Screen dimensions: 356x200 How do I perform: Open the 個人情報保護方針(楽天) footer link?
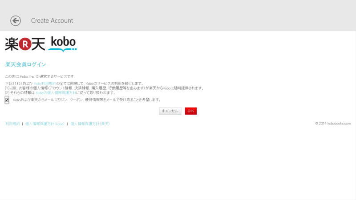click(x=90, y=124)
